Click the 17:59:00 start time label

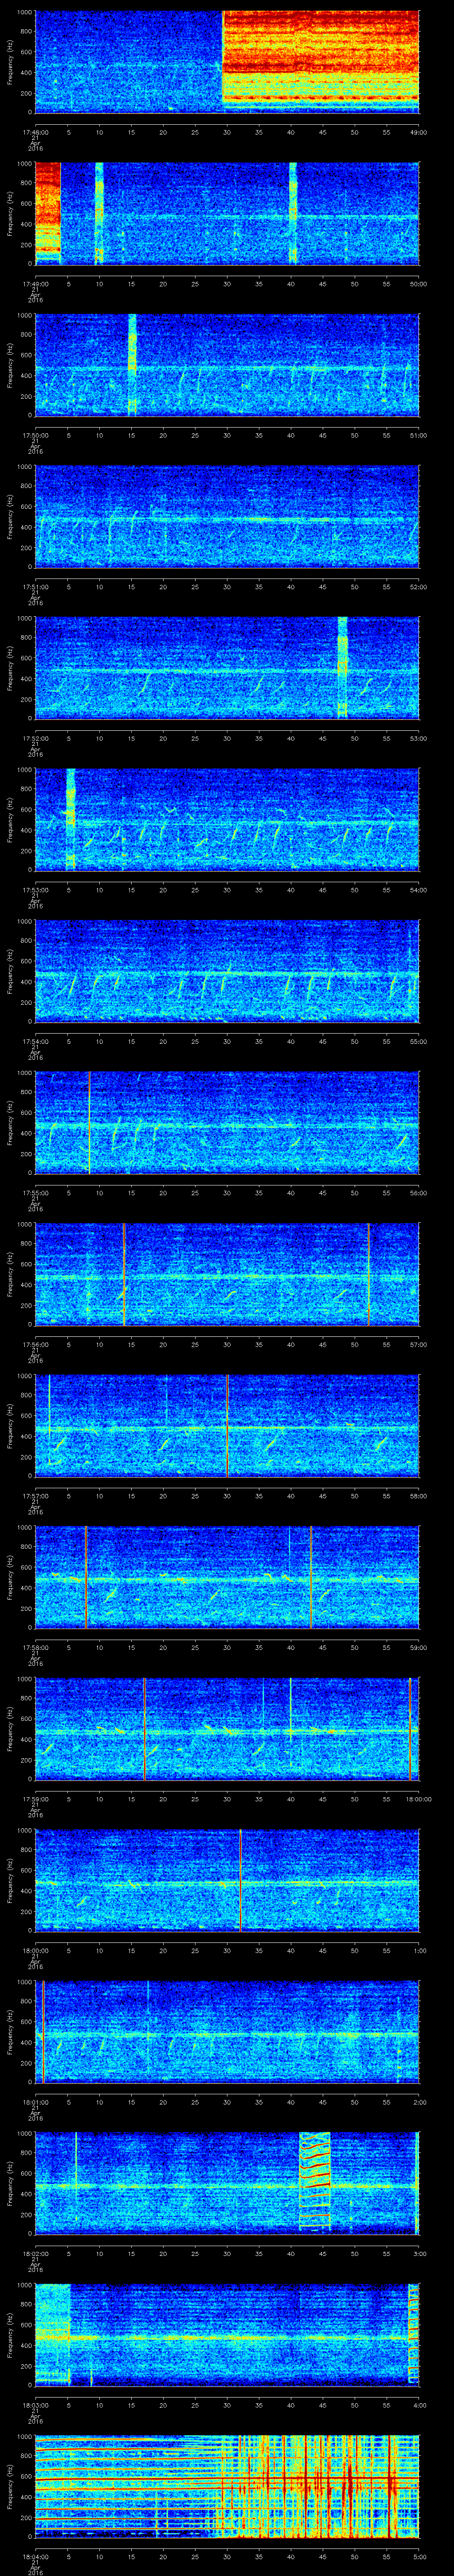tap(35, 1799)
